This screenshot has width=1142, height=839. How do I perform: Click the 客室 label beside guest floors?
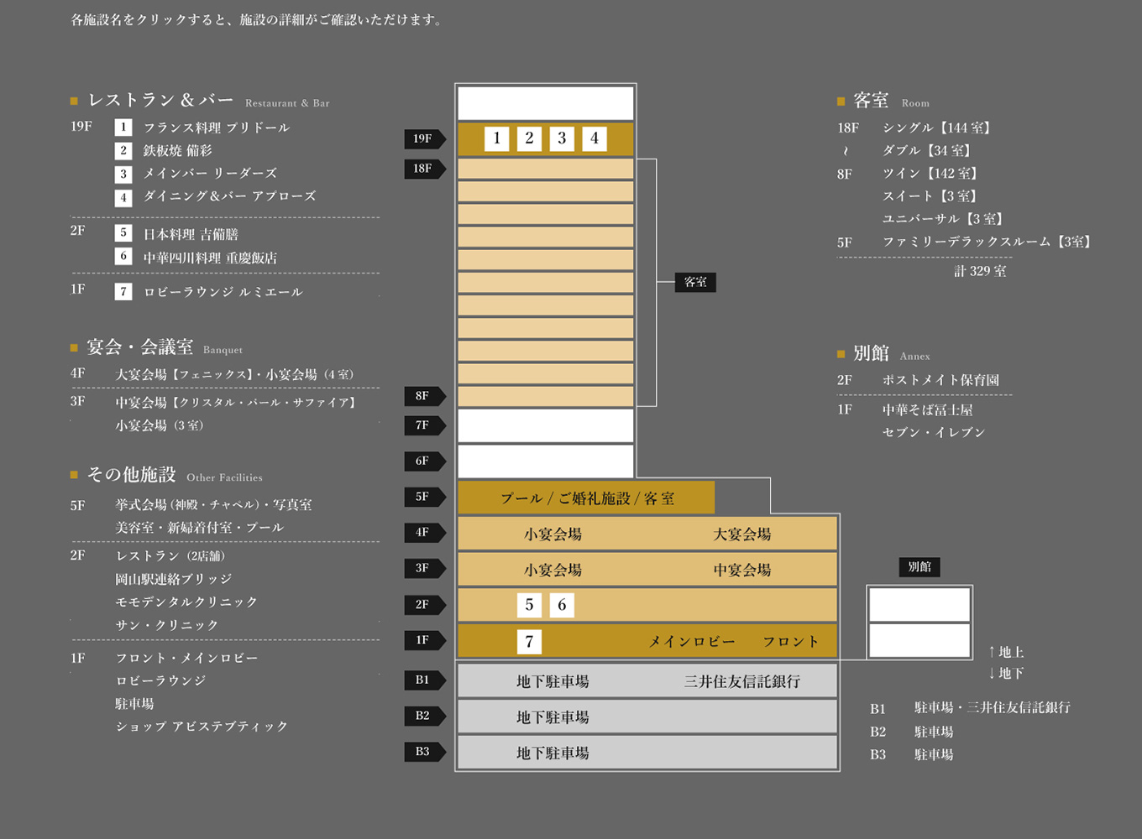(x=695, y=283)
